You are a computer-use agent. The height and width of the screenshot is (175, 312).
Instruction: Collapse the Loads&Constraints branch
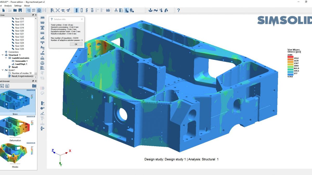coord(6,58)
